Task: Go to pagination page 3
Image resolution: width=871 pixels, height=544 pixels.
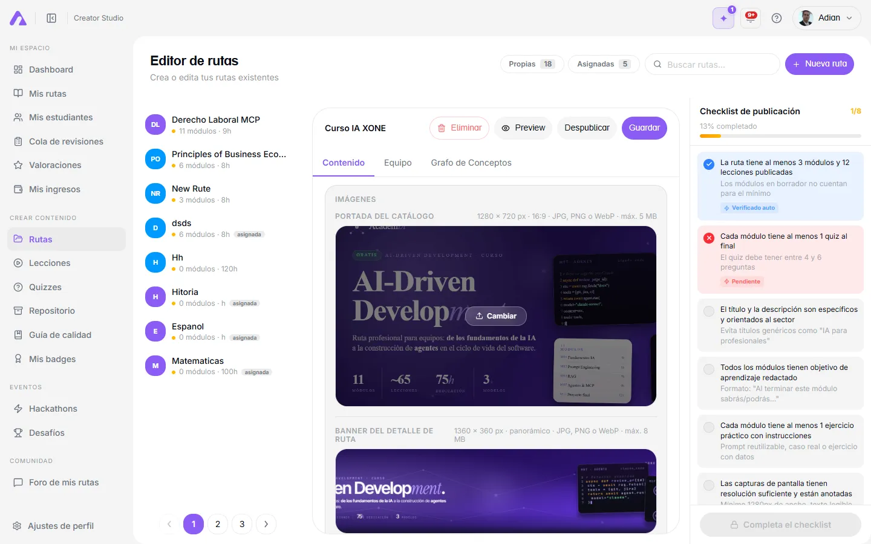Action: (x=242, y=524)
